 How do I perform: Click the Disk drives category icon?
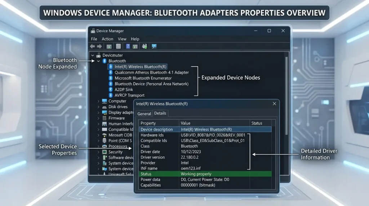pyautogui.click(x=105, y=107)
